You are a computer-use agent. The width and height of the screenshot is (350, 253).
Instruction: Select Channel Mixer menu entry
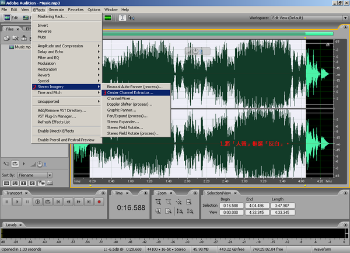136,98
